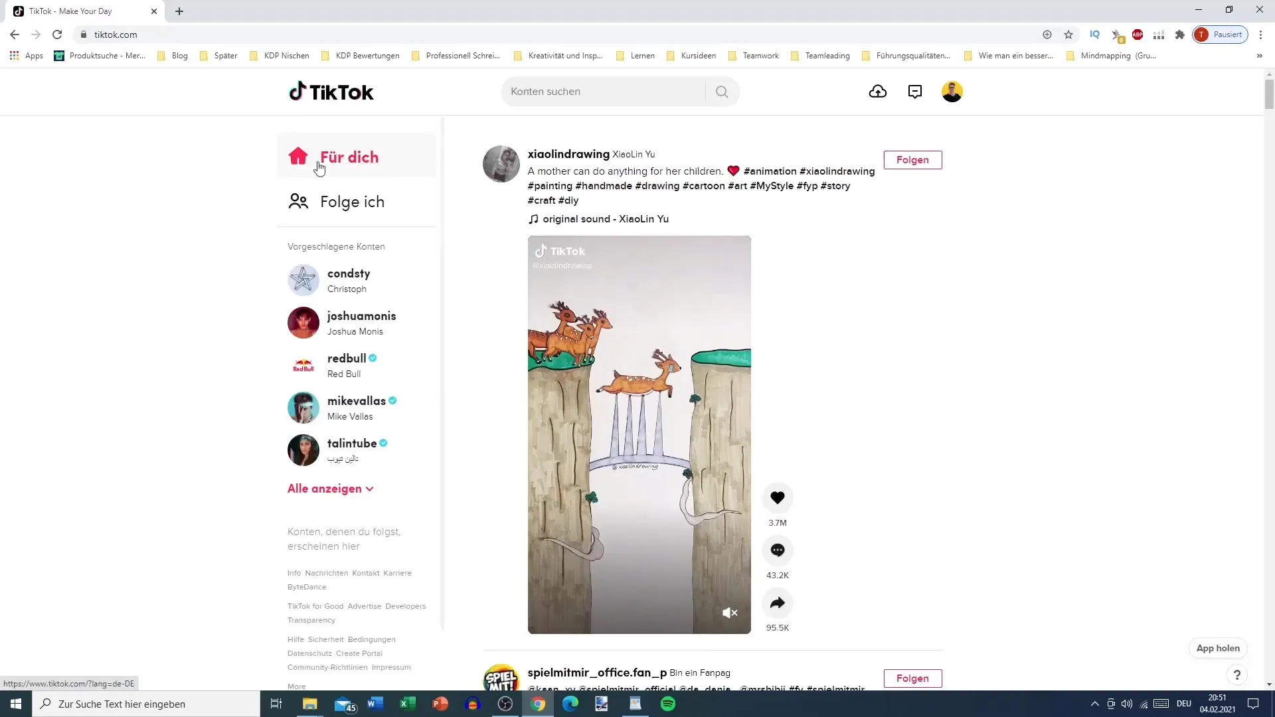Open PowerPoint from the taskbar
Viewport: 1275px width, 717px height.
coord(440,704)
